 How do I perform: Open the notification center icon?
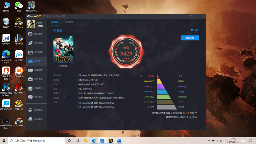point(250,141)
